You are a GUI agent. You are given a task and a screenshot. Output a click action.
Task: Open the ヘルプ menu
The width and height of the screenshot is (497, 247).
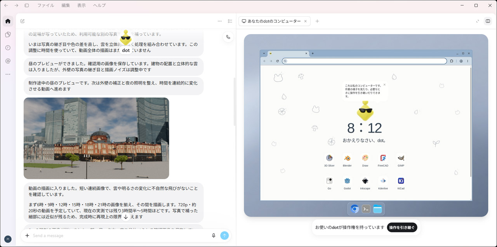tap(99, 5)
